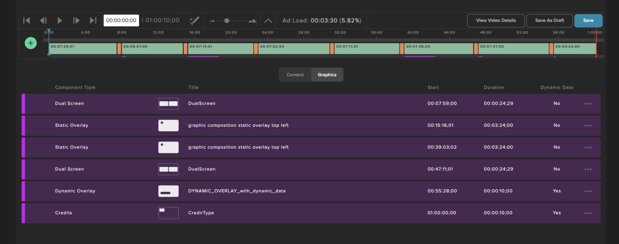Click the dual screen icon at 00:47:11;01 row
Image resolution: width=619 pixels, height=244 pixels.
click(x=168, y=169)
